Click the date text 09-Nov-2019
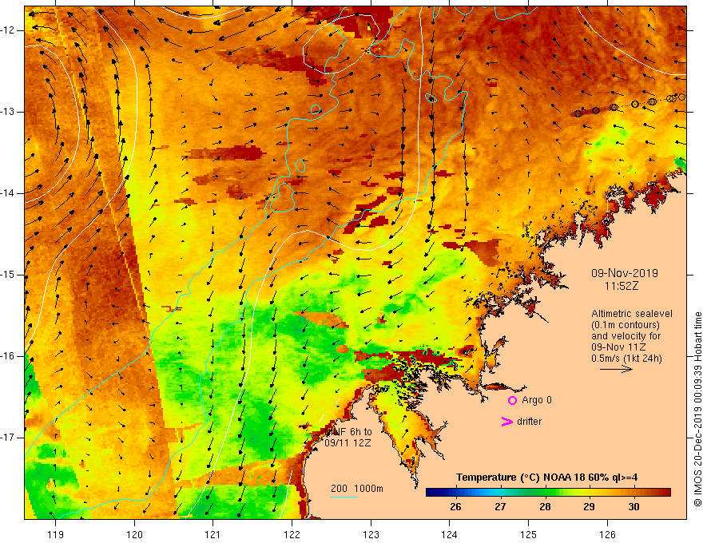 click(625, 273)
